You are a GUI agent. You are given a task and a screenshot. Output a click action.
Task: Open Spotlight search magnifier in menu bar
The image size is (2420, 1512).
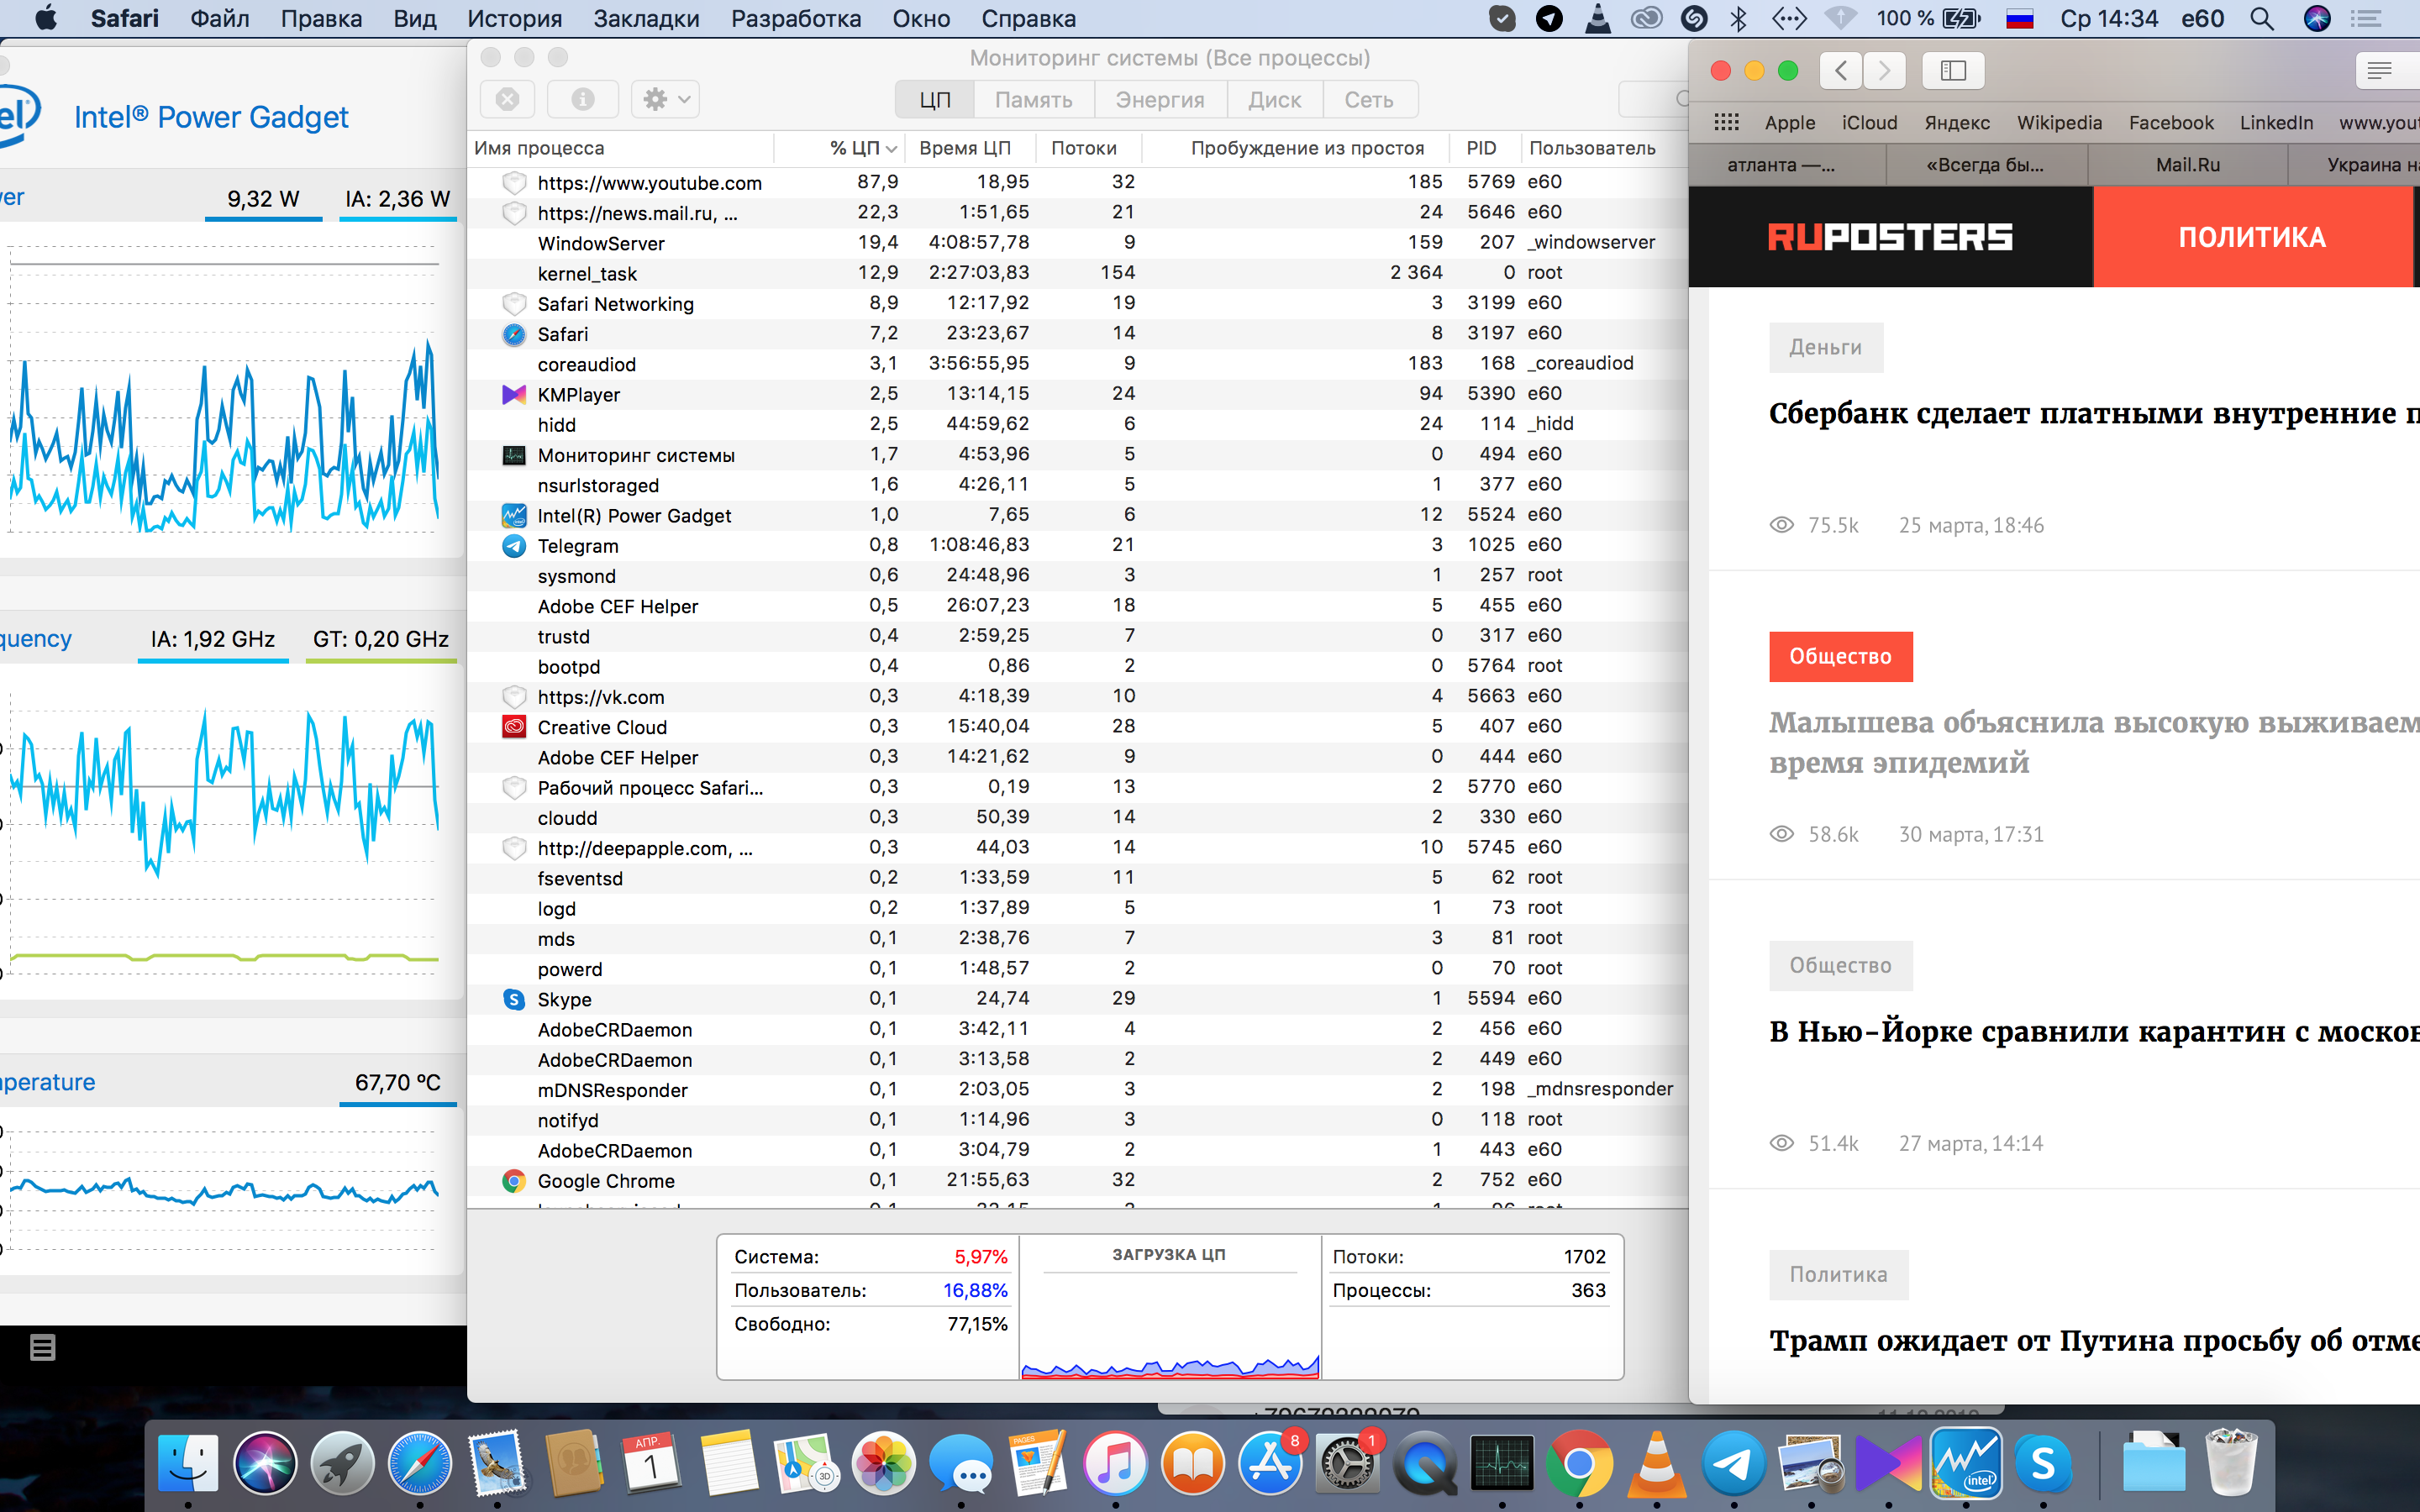[2261, 18]
